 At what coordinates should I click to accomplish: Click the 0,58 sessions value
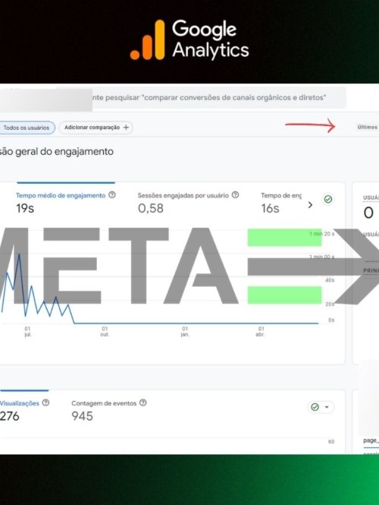pyautogui.click(x=150, y=208)
